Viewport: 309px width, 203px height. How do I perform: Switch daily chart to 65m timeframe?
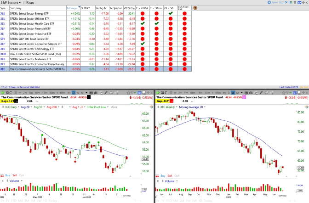tap(63, 93)
